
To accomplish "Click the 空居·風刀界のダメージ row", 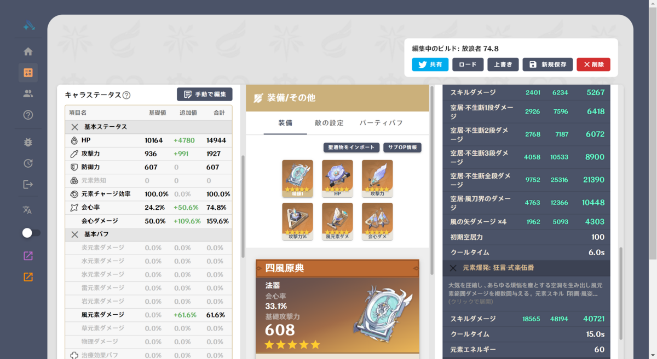I will tap(526, 203).
